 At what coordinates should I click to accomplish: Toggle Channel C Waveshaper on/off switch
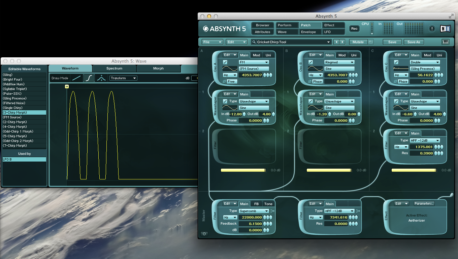(x=396, y=102)
